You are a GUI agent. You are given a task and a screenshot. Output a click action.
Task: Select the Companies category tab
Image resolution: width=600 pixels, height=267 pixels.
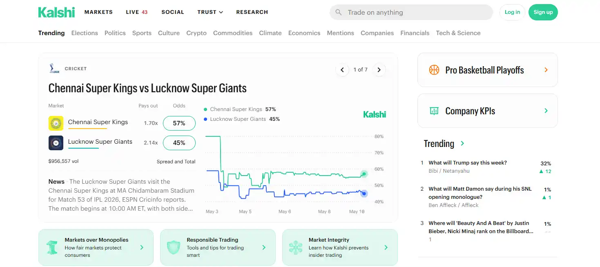[x=377, y=33]
